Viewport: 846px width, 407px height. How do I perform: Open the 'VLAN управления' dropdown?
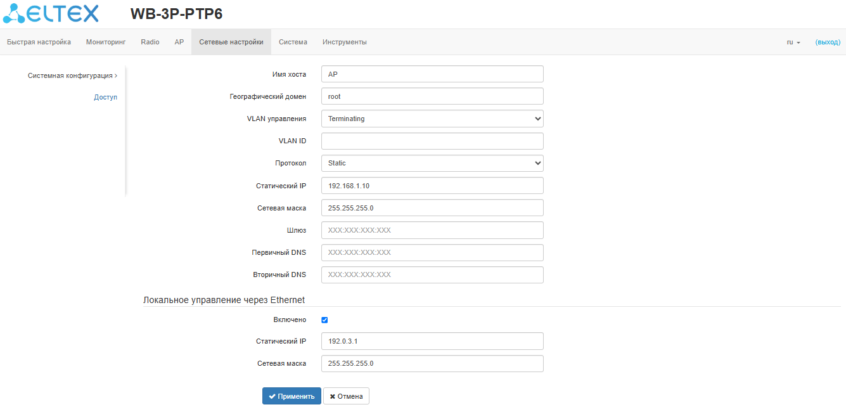(432, 119)
